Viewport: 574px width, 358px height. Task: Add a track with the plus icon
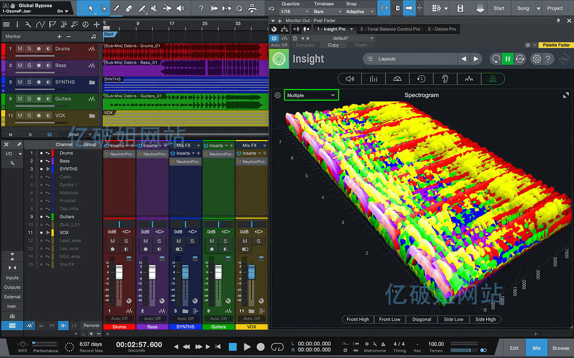point(96,25)
